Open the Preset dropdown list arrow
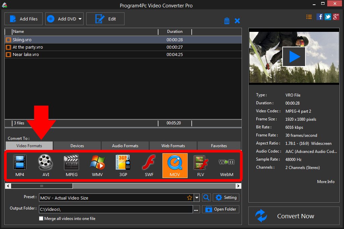 coord(197,198)
